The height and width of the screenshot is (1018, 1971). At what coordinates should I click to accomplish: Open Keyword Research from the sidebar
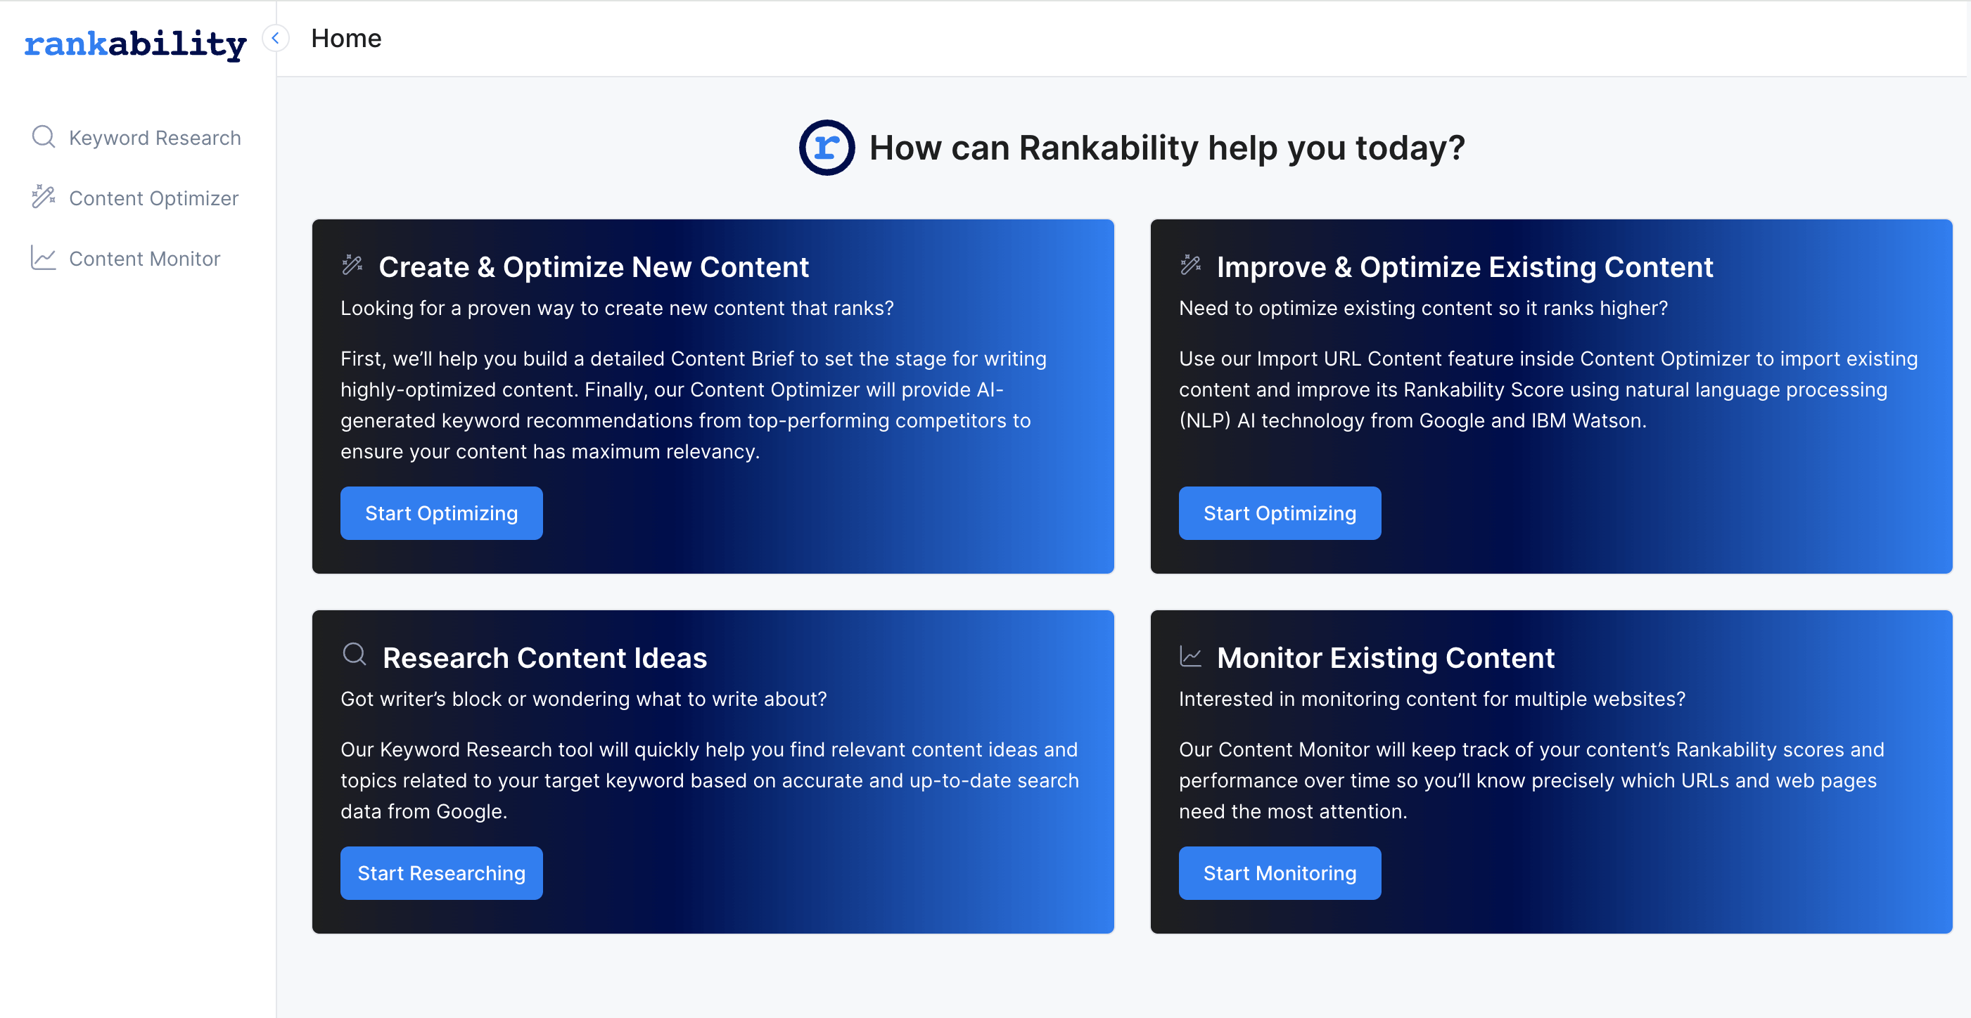point(155,137)
